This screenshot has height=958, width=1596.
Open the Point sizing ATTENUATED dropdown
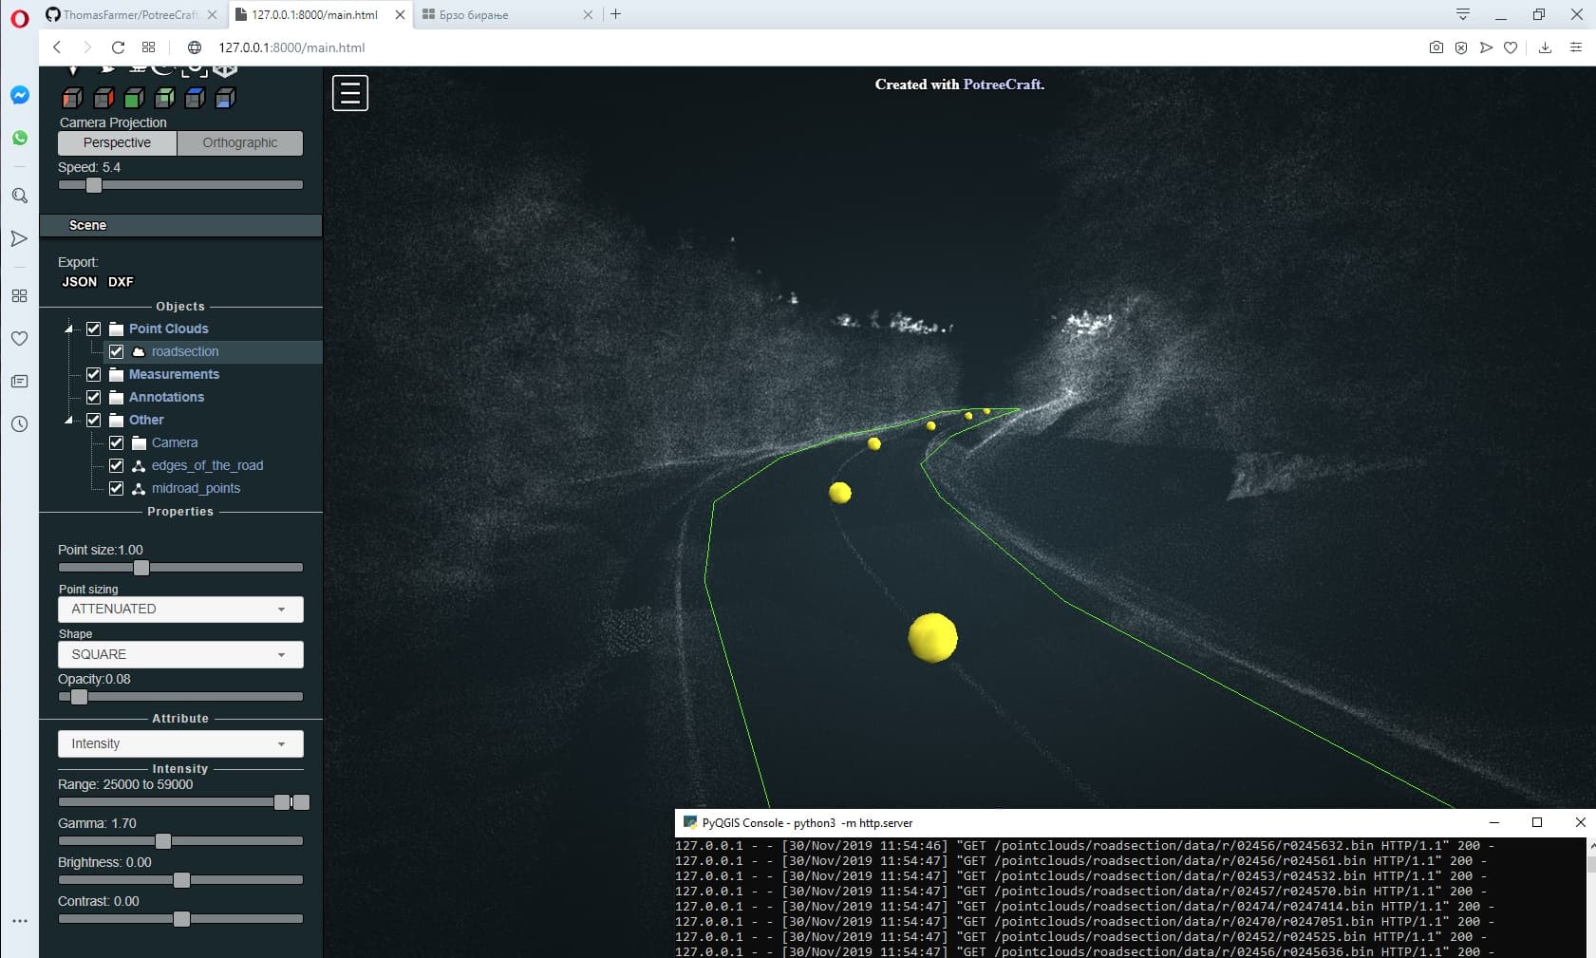(180, 609)
